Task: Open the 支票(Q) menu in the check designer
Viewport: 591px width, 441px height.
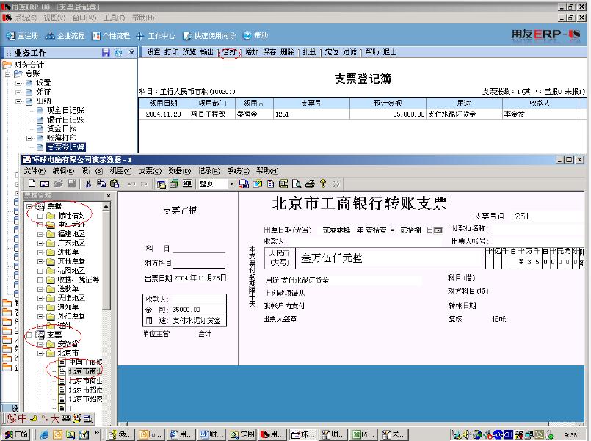Action: tap(150, 171)
